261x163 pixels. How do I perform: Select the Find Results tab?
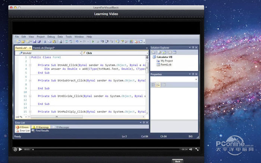click(40, 131)
